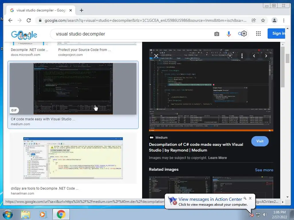Image resolution: width=294 pixels, height=220 pixels.
Task: Click the Chrome taskbar button
Action: click(61, 214)
